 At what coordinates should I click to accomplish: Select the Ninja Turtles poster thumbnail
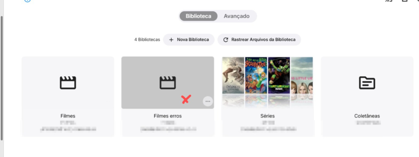point(279,76)
